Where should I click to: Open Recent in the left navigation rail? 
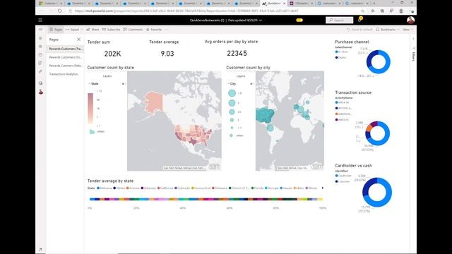click(41, 55)
